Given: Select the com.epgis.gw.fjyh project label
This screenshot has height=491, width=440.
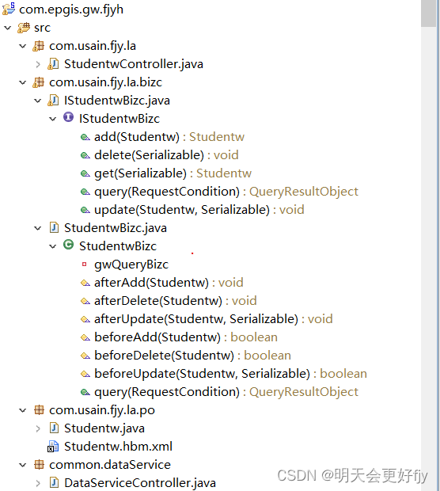Looking at the screenshot, I should point(71,10).
